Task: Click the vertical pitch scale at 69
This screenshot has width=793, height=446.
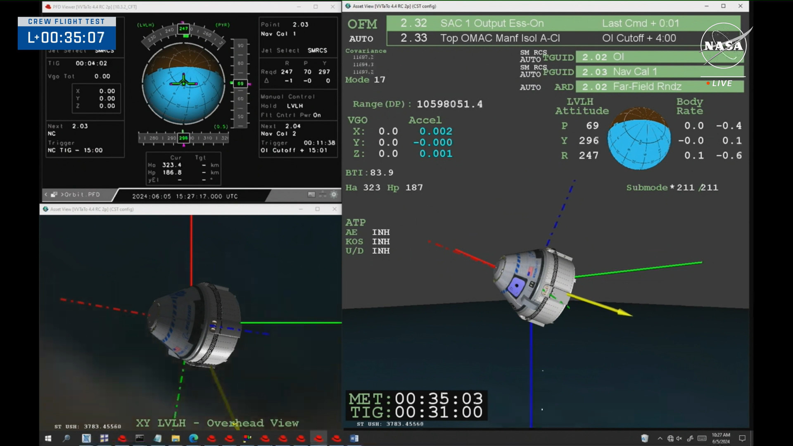Action: 240,83
